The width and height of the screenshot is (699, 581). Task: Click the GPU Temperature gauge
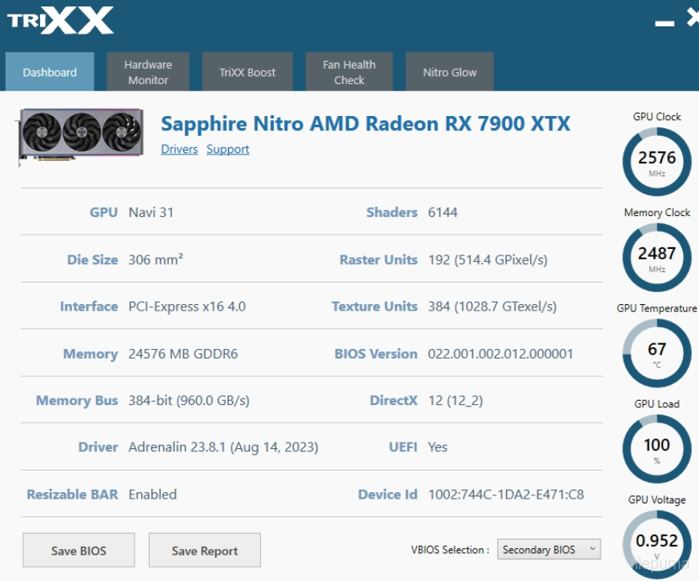click(x=657, y=354)
